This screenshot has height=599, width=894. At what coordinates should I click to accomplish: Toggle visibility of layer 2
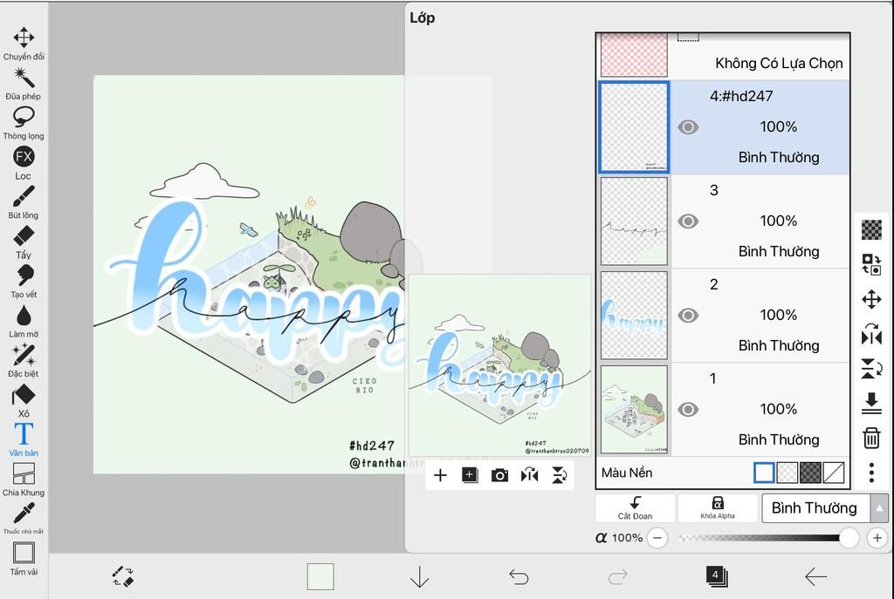pyautogui.click(x=688, y=316)
